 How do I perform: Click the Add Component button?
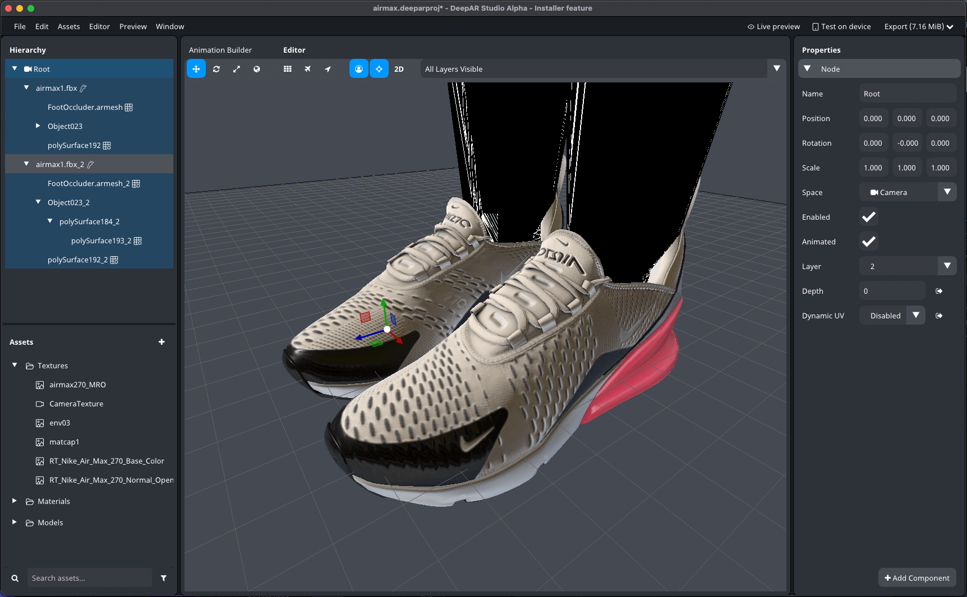917,577
